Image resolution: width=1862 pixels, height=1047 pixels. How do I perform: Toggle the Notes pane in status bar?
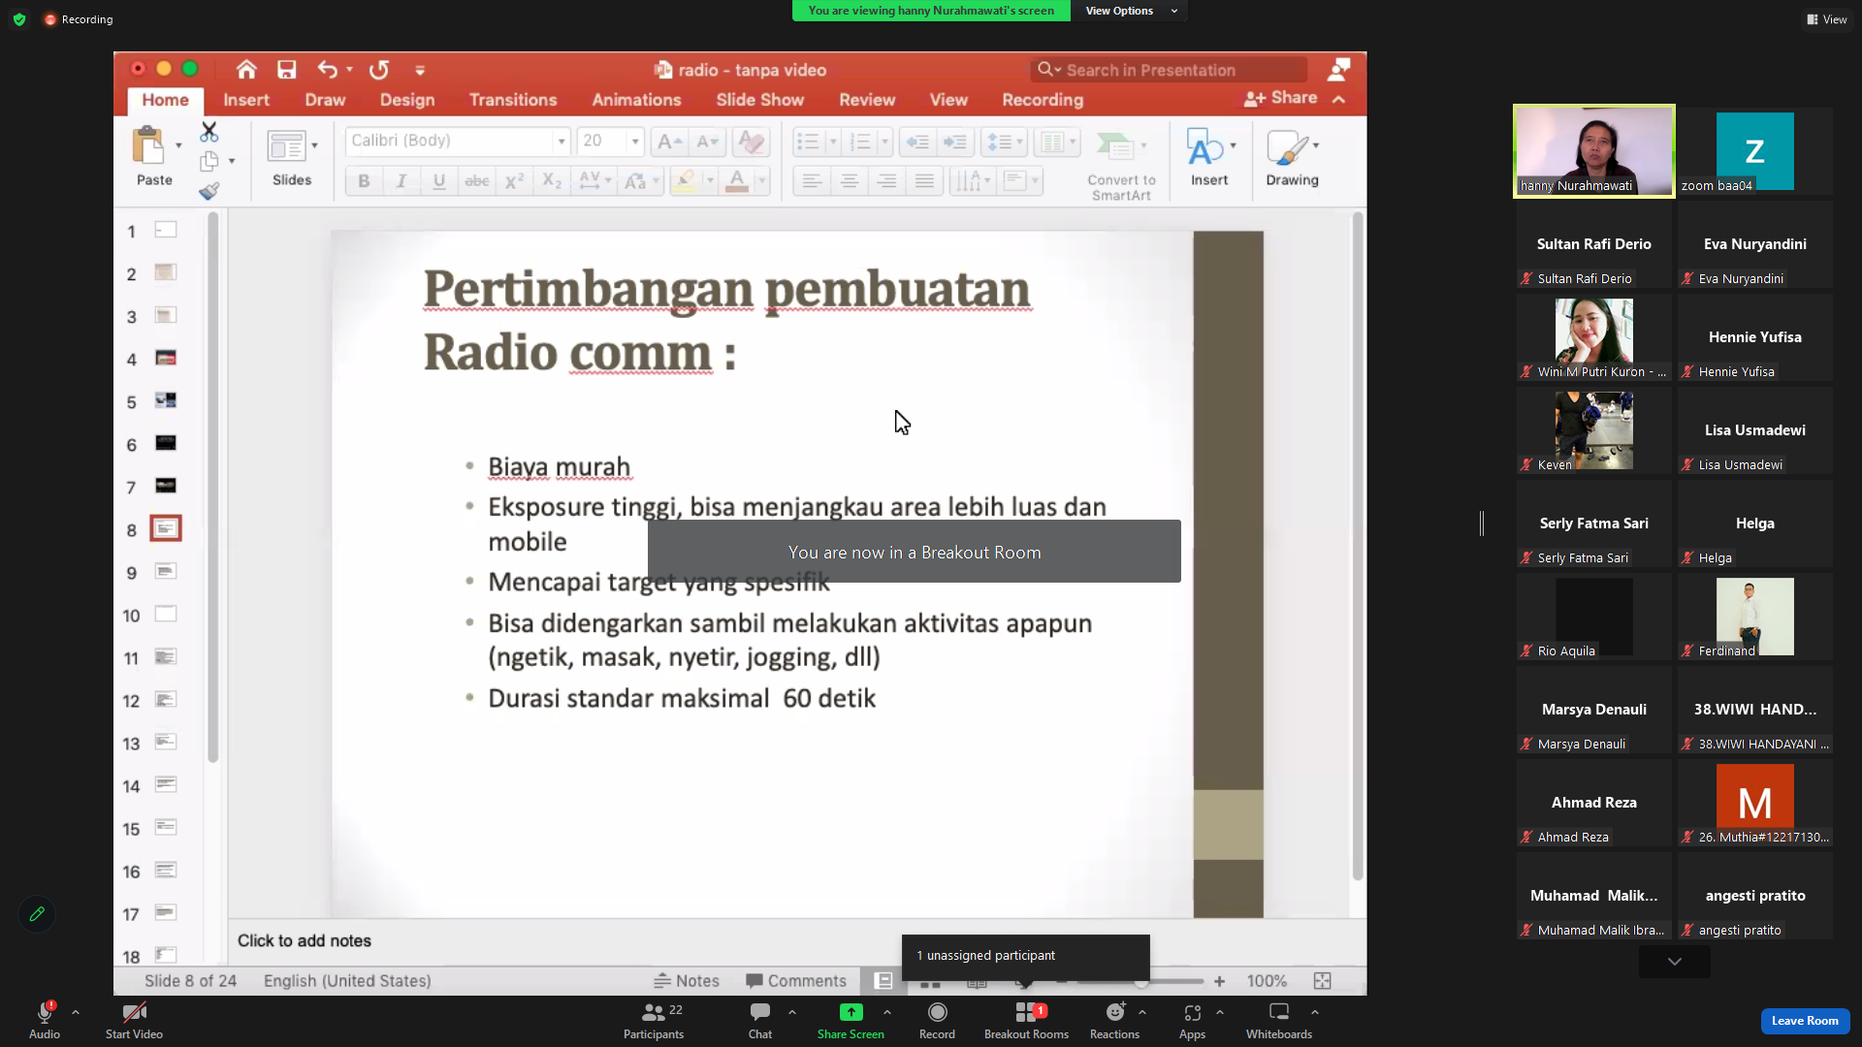[x=687, y=981]
